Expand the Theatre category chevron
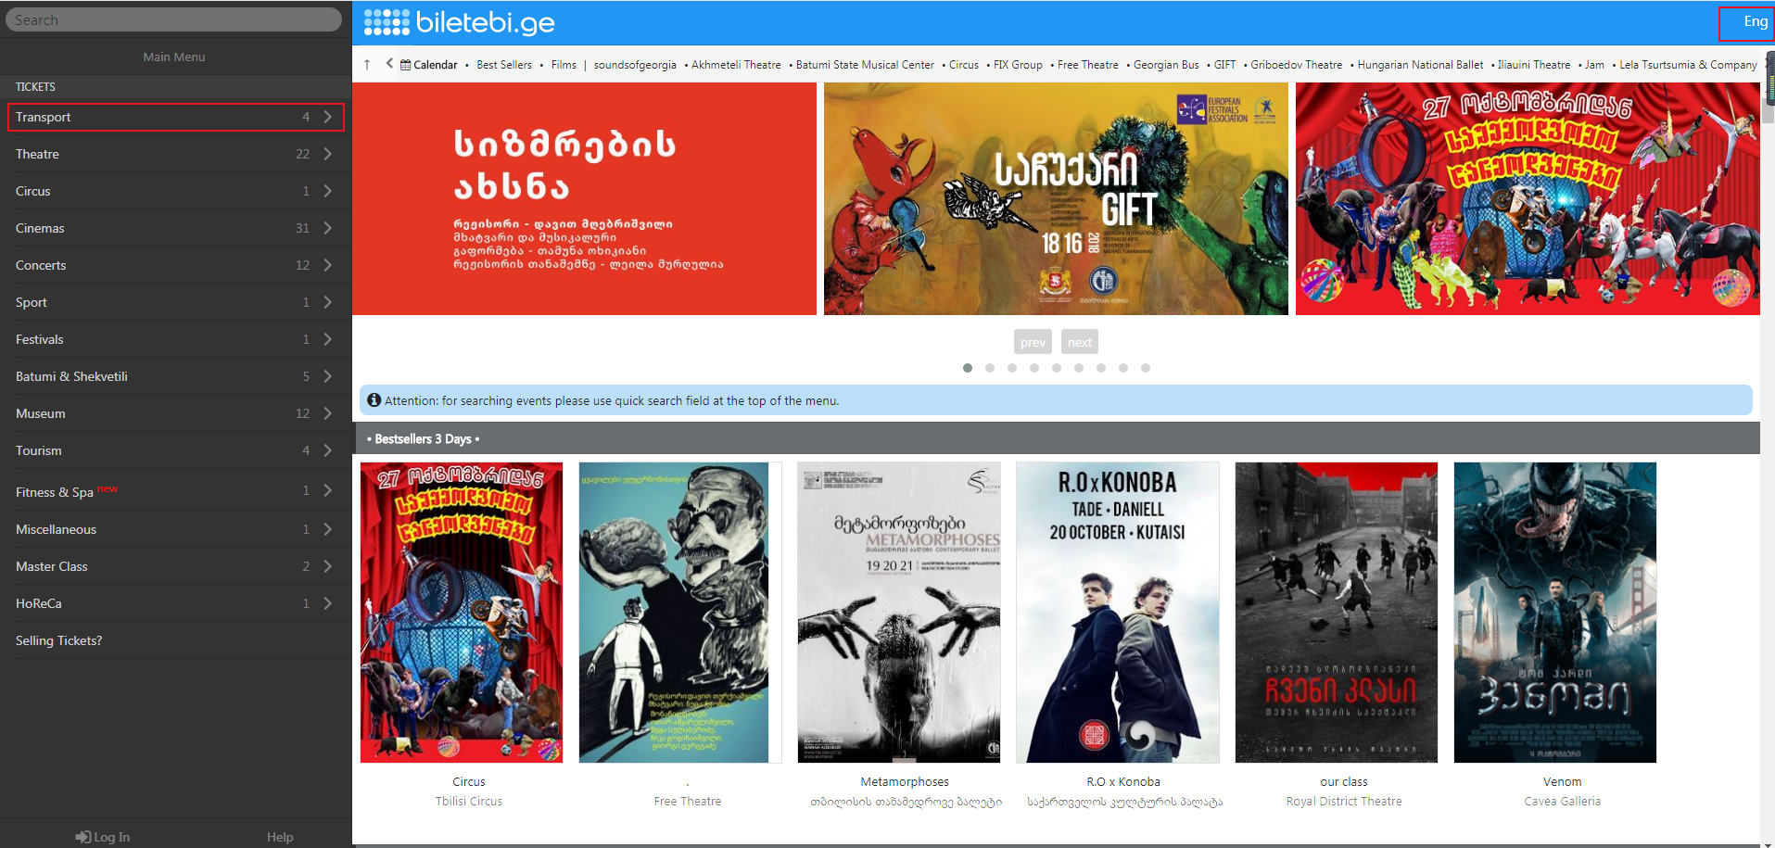This screenshot has width=1775, height=848. click(328, 154)
